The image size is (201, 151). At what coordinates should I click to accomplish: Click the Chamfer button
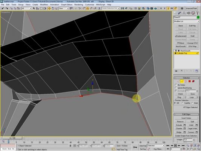tap(179, 128)
